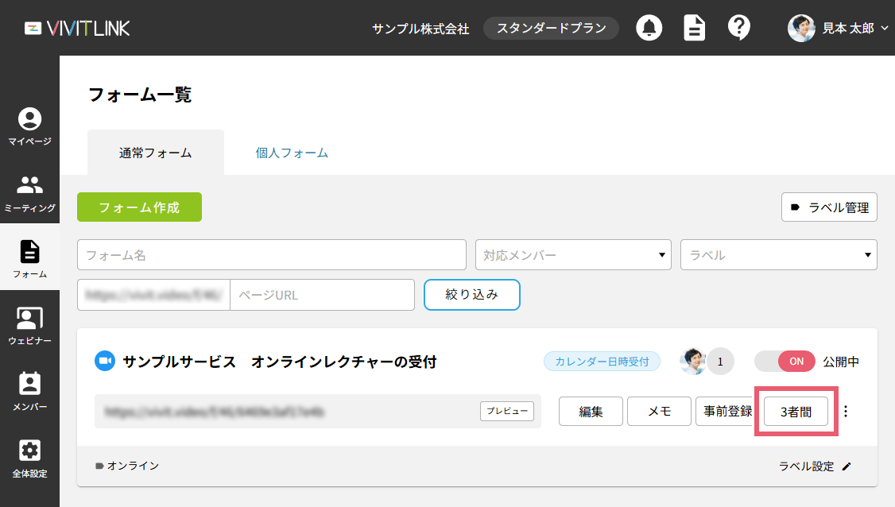Click the pencil icon next to ラベル設定
This screenshot has width=895, height=507.
847,466
